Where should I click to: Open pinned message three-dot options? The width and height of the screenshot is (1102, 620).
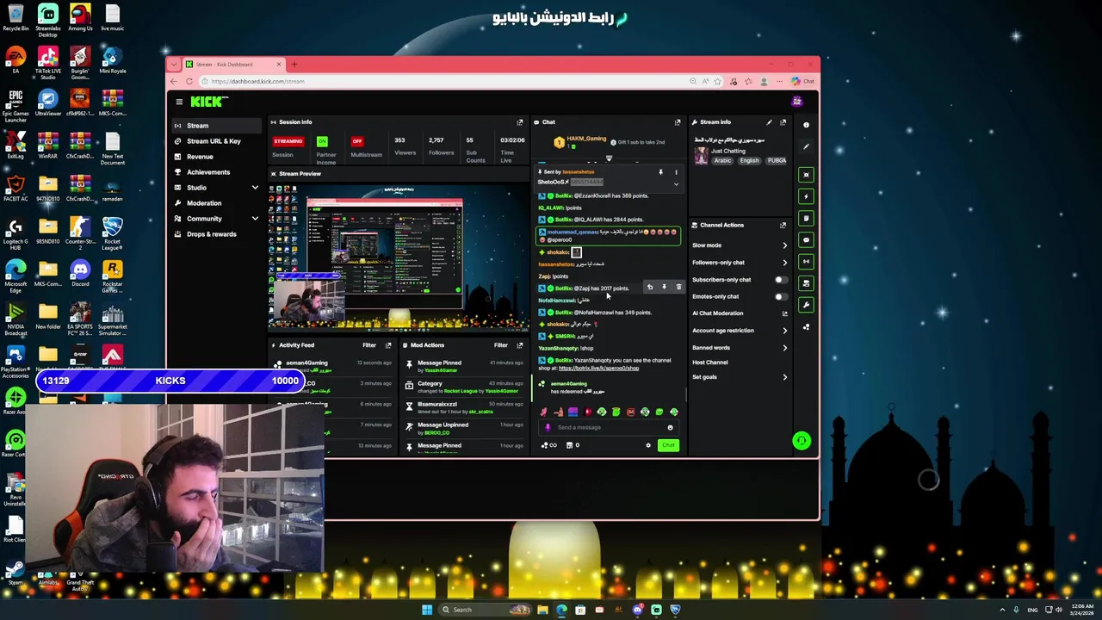point(676,172)
